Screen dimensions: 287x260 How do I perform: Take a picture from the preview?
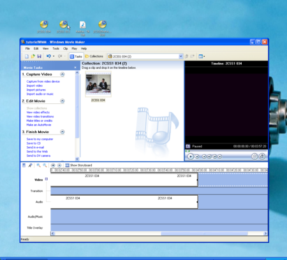point(262,157)
